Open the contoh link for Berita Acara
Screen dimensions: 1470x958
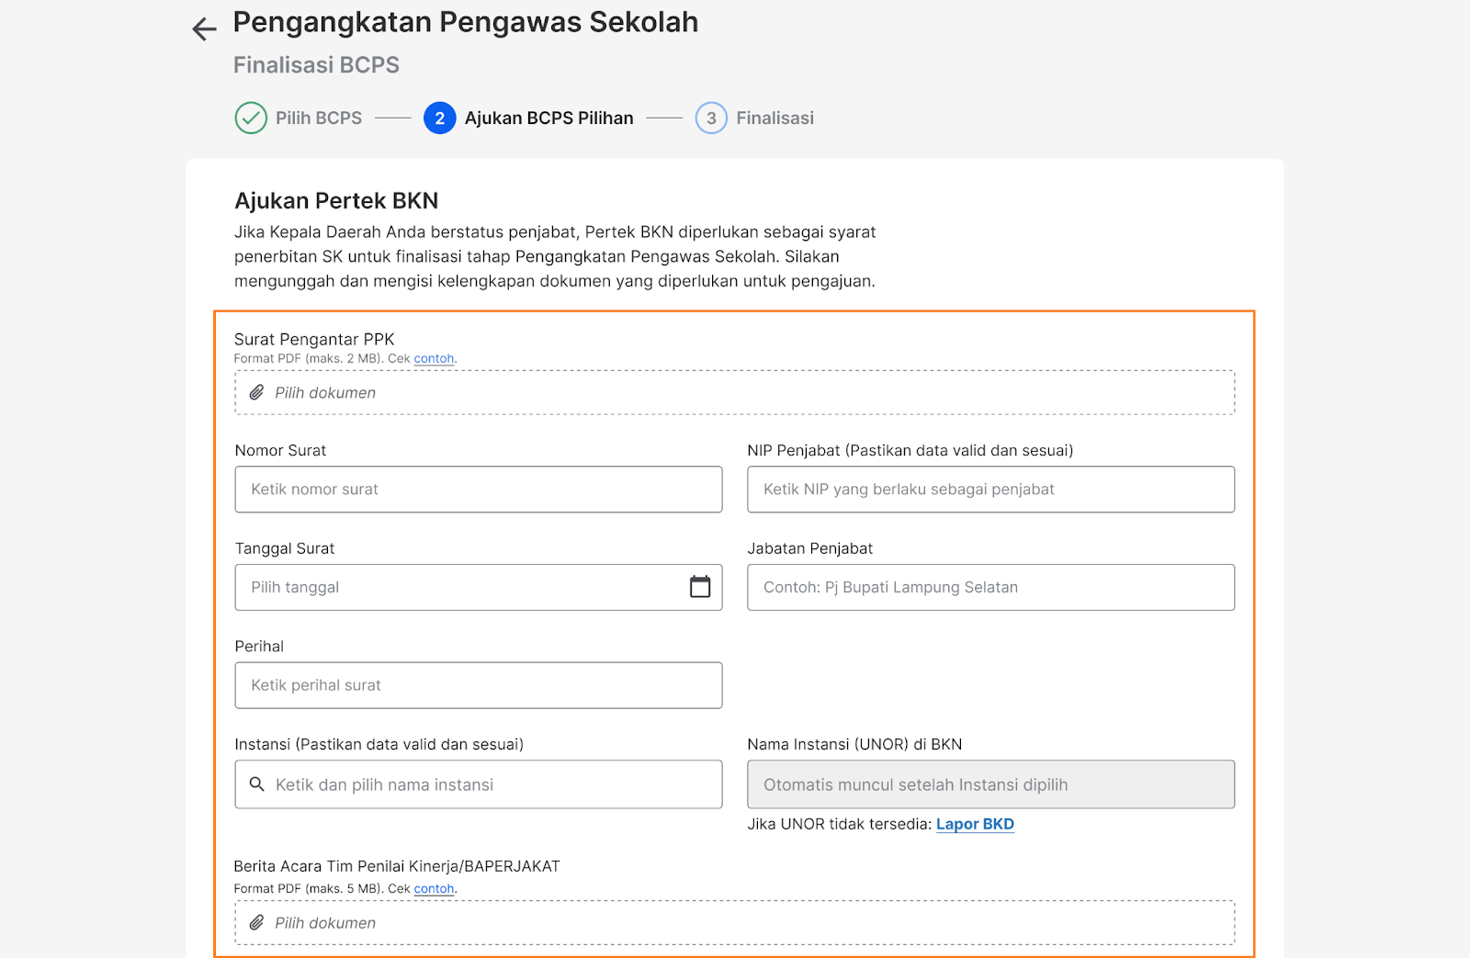434,888
